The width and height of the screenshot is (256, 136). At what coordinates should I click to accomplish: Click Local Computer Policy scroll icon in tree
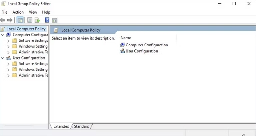click(x=2, y=29)
